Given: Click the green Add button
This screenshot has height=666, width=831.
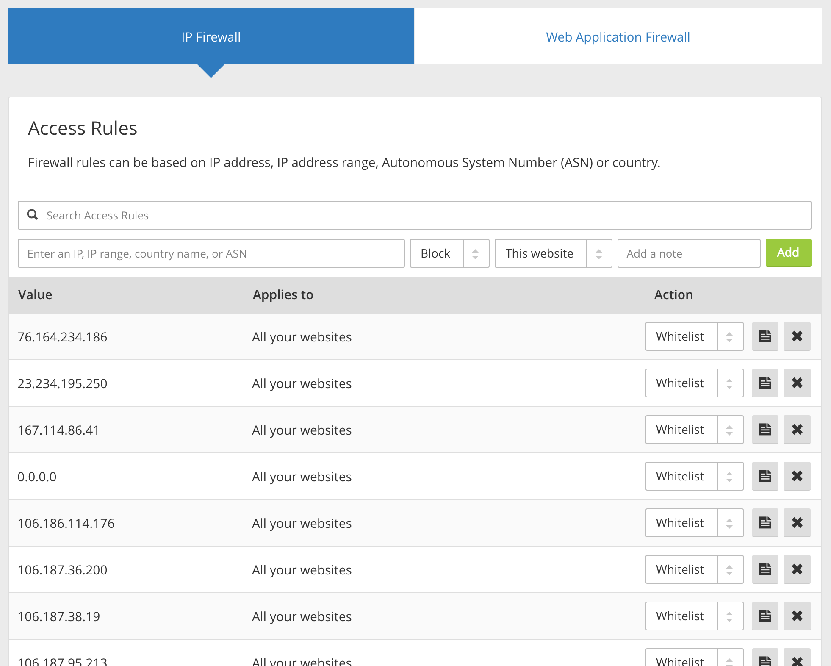Looking at the screenshot, I should tap(788, 253).
